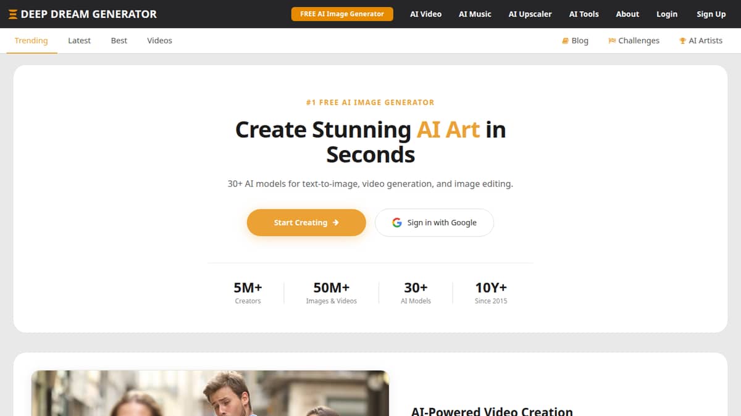
Task: Open the AI Artists link
Action: click(701, 41)
